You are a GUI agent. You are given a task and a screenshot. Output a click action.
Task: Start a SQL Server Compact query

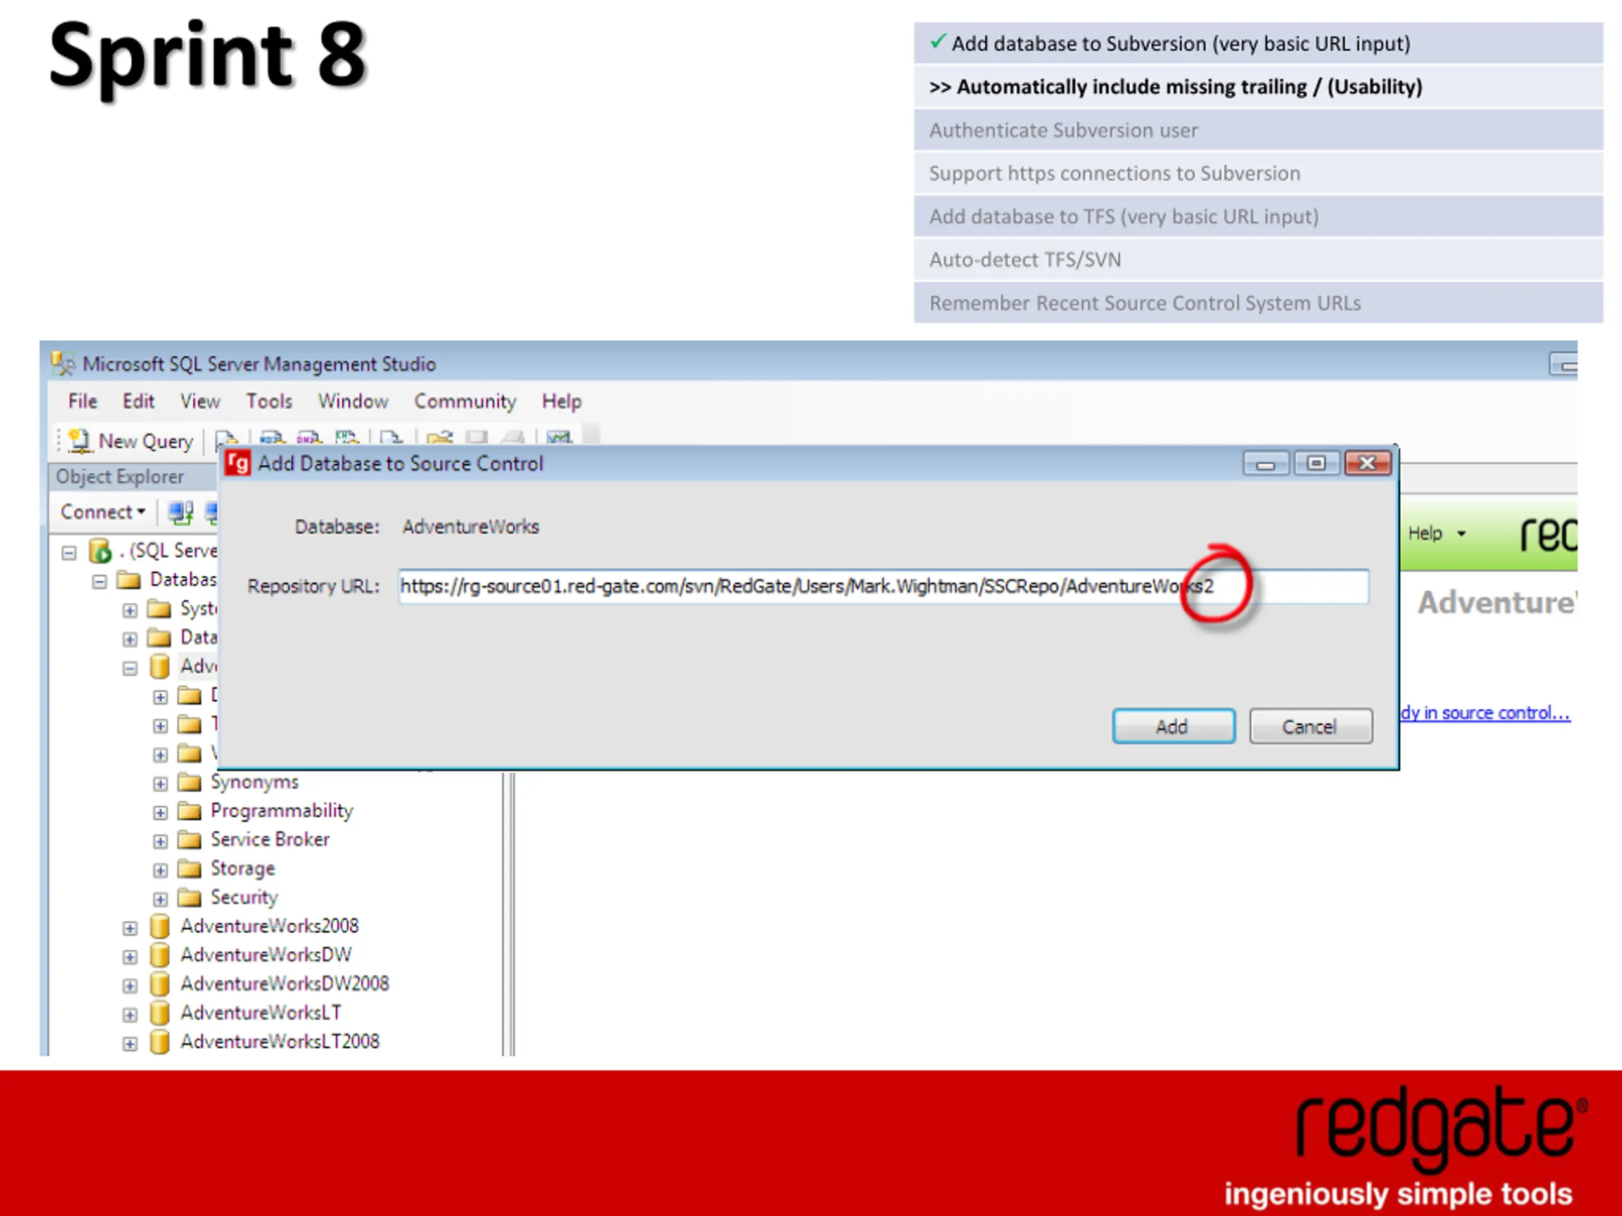click(392, 438)
